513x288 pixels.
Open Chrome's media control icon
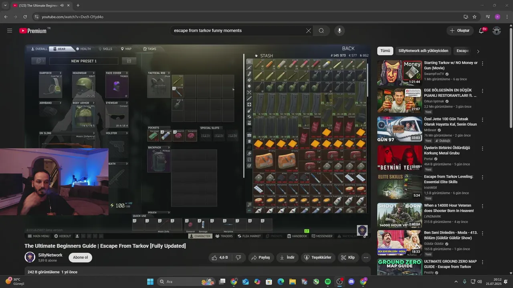[x=488, y=17]
